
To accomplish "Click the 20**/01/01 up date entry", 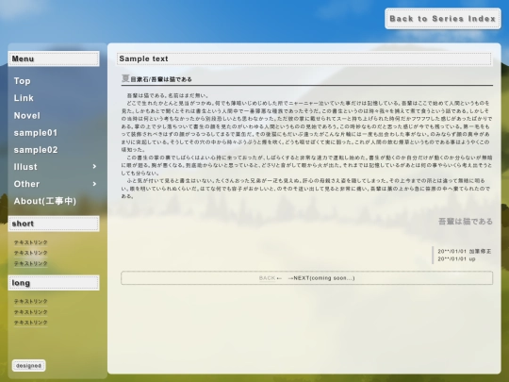I will click(x=456, y=259).
